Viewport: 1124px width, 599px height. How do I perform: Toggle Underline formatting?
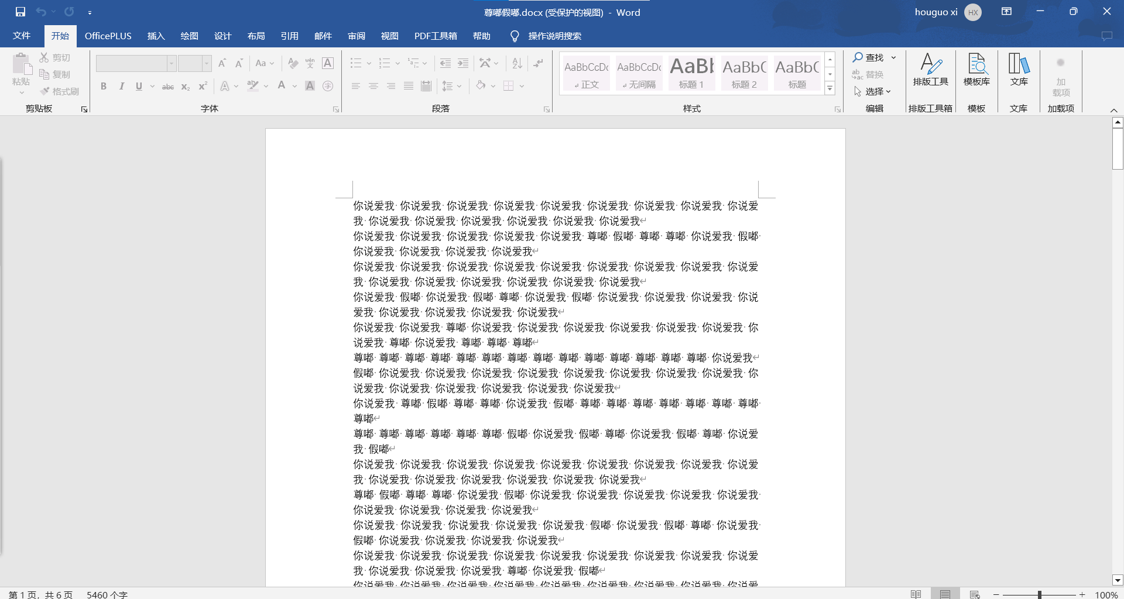tap(139, 86)
